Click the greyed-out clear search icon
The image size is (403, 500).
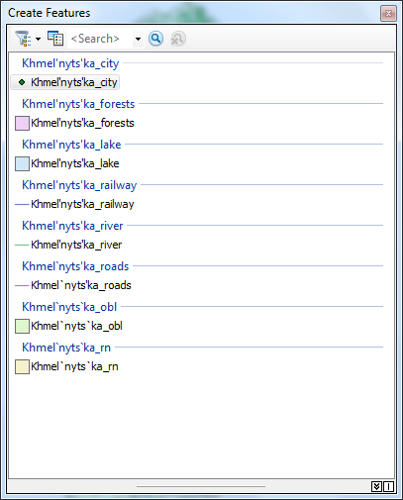(x=178, y=39)
